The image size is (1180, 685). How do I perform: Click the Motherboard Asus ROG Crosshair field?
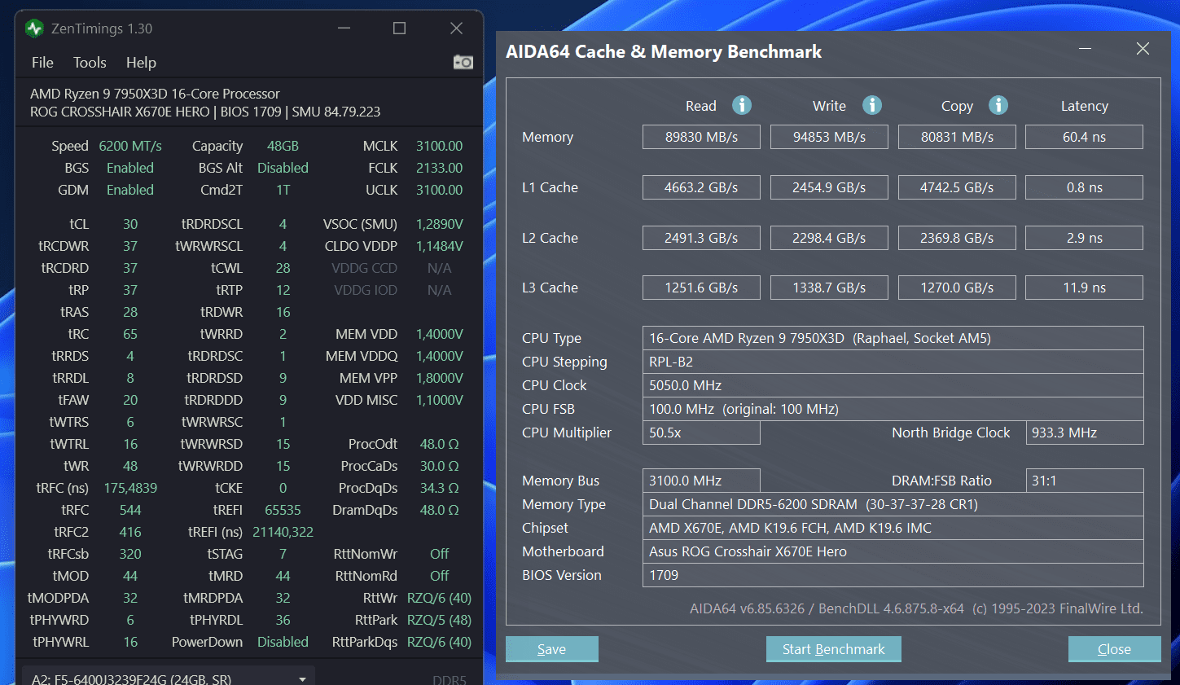tap(893, 551)
